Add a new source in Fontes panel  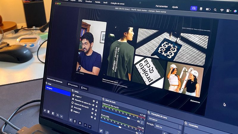pyautogui.click(x=71, y=120)
